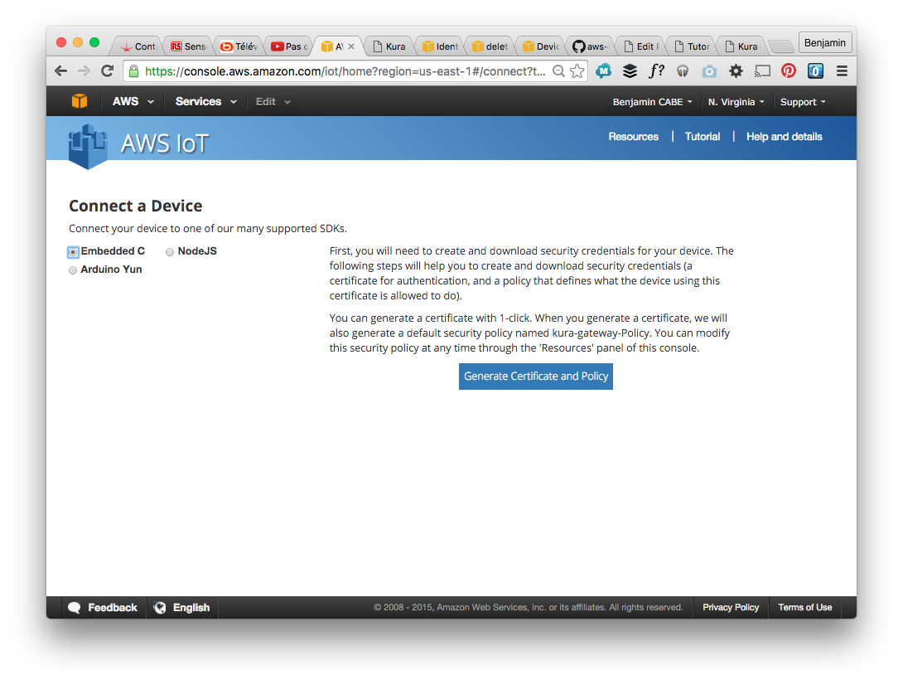Image resolution: width=903 pixels, height=685 pixels.
Task: Reload the page with the refresh icon
Action: (x=107, y=71)
